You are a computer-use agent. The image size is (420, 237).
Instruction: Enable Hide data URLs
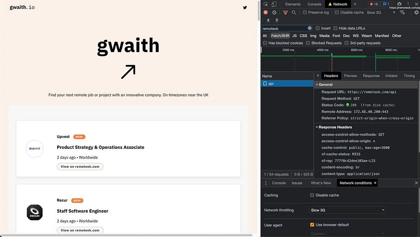pyautogui.click(x=335, y=28)
